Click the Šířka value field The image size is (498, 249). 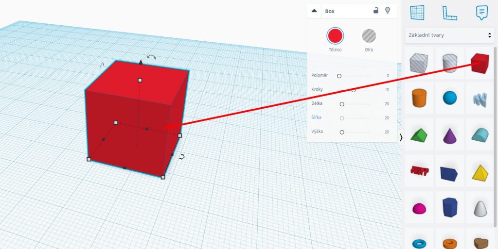point(387,118)
